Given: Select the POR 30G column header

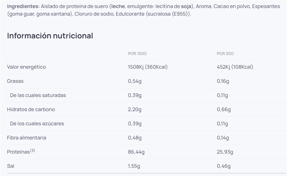Looking at the screenshot, I should [x=225, y=53].
